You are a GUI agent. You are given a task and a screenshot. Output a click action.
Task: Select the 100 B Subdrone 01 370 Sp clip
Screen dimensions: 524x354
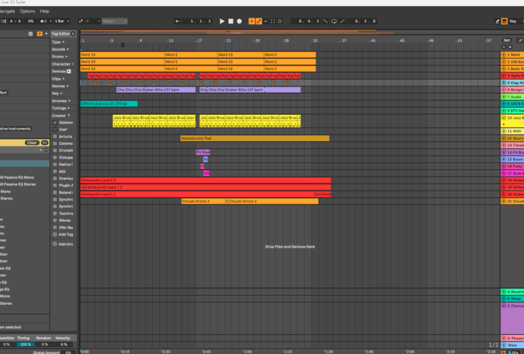pos(109,104)
